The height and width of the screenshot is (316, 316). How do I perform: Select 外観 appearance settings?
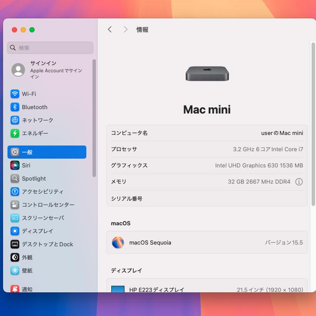(x=27, y=258)
